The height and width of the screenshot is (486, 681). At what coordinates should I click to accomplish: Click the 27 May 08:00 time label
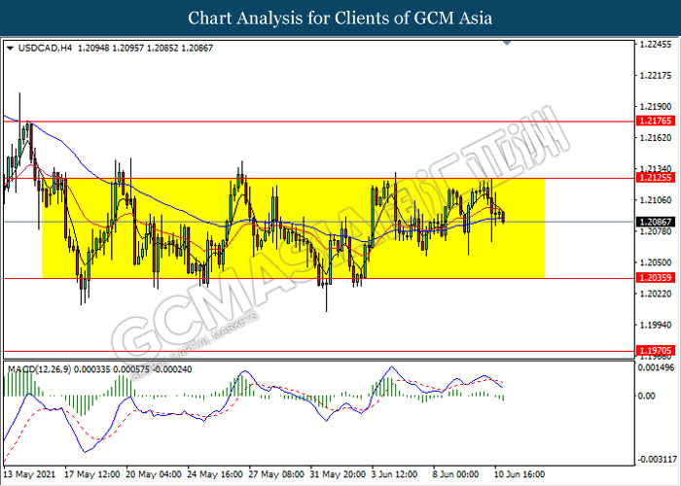point(276,474)
